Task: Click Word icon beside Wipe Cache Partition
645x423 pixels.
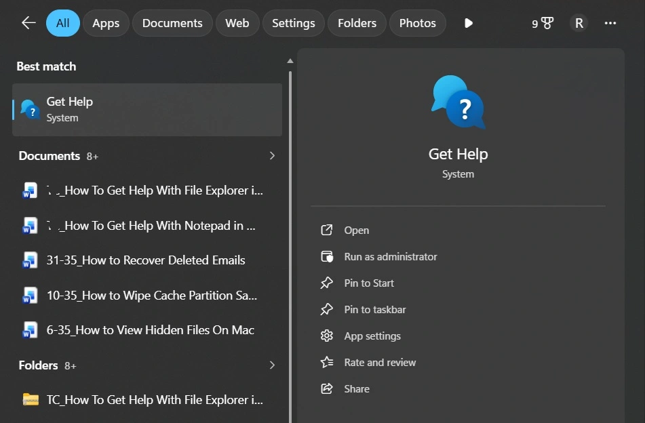Action: pyautogui.click(x=30, y=295)
